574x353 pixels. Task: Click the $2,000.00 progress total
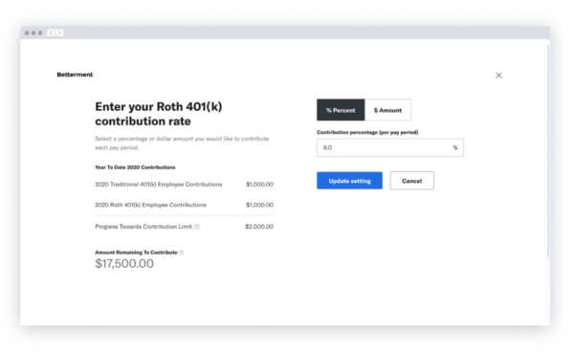click(259, 227)
